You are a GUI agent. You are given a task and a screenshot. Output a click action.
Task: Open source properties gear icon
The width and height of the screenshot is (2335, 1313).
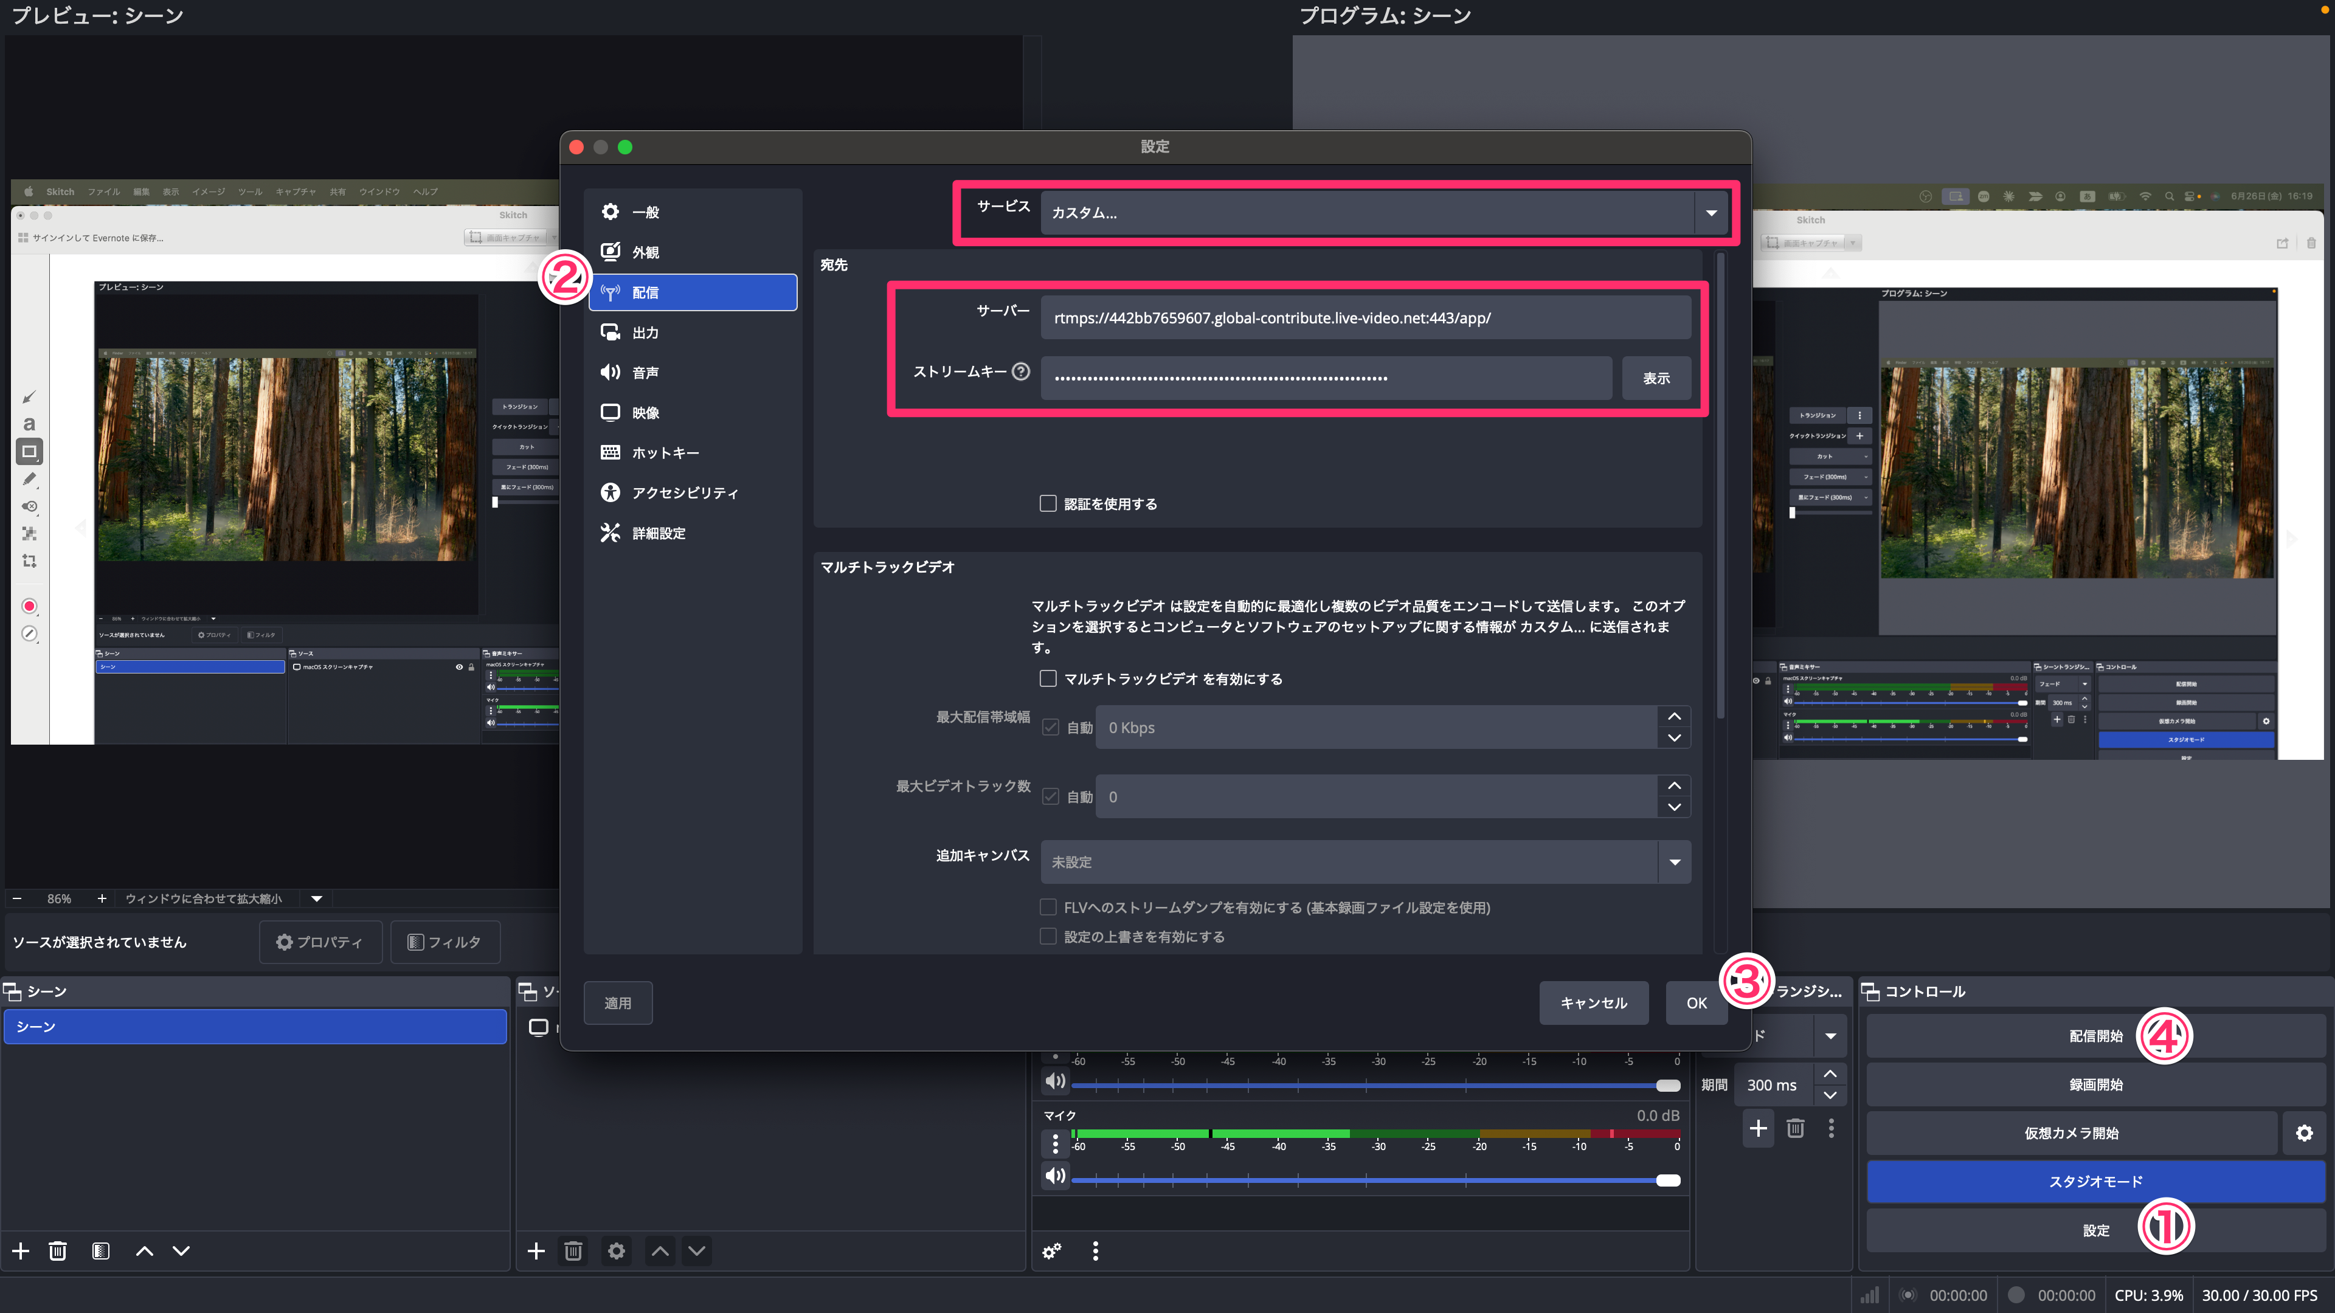[617, 1250]
